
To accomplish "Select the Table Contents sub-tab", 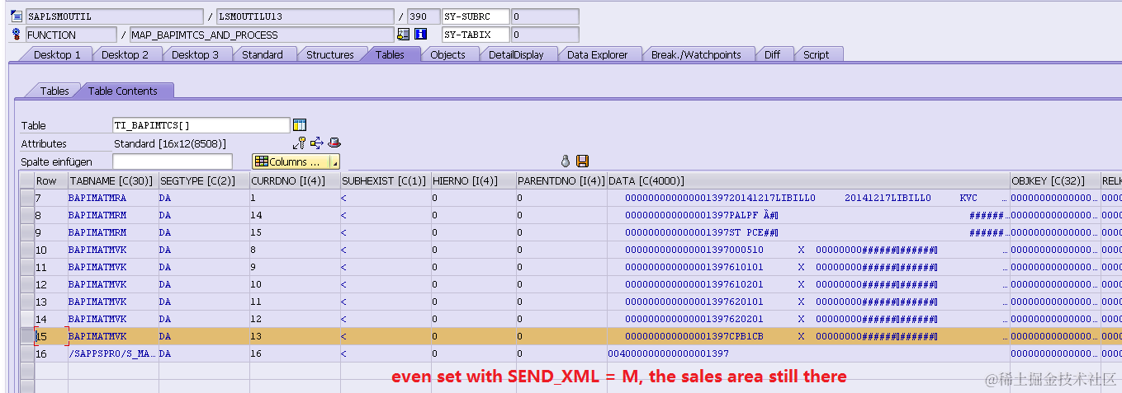I will 122,91.
